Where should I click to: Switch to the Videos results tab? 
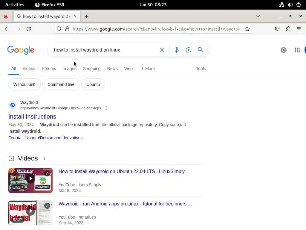29,69
